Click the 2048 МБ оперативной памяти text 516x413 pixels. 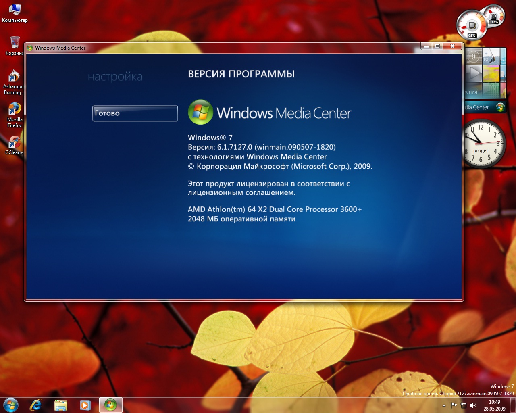tap(241, 219)
